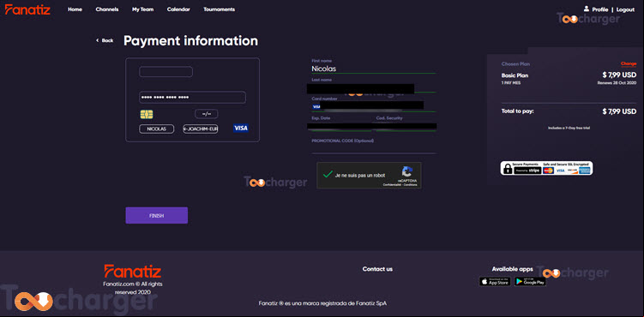The image size is (644, 317).
Task: Log out via Logout link
Action: click(x=625, y=9)
